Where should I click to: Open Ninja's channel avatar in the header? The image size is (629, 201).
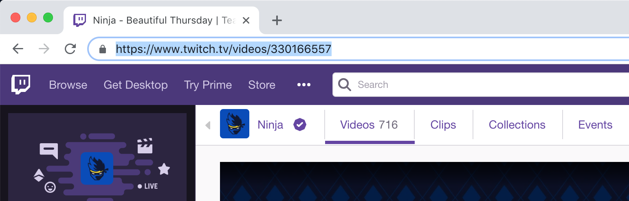[x=235, y=124]
